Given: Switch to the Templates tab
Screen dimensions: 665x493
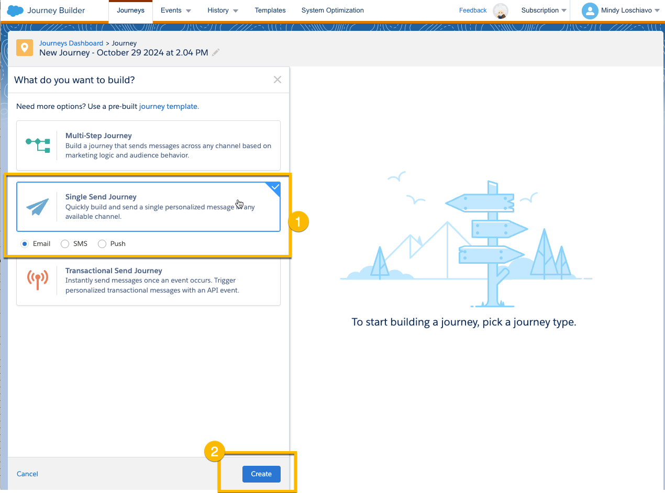Looking at the screenshot, I should pyautogui.click(x=270, y=10).
